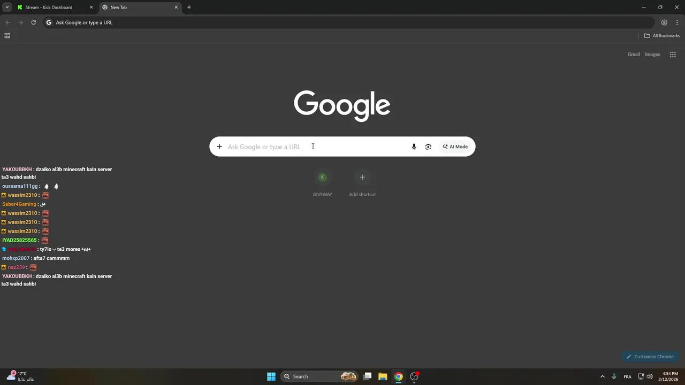This screenshot has width=685, height=385.
Task: Close the New Tab tab
Action: click(x=176, y=7)
